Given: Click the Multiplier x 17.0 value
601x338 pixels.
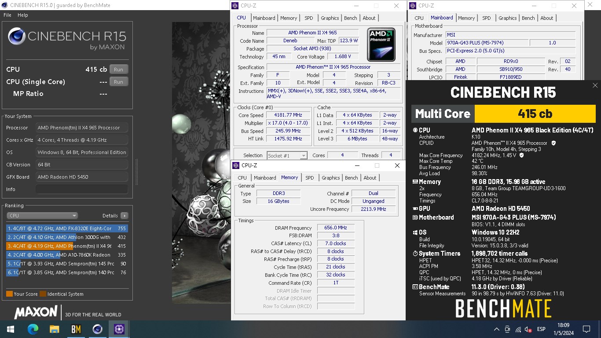Looking at the screenshot, I should pyautogui.click(x=288, y=123).
